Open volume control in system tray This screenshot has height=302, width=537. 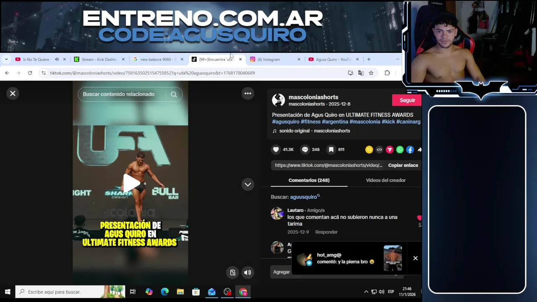(381, 292)
